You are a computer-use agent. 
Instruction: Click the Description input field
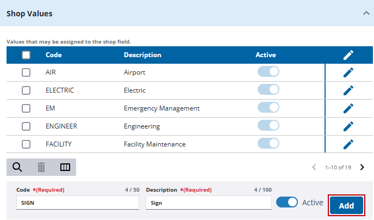click(208, 203)
